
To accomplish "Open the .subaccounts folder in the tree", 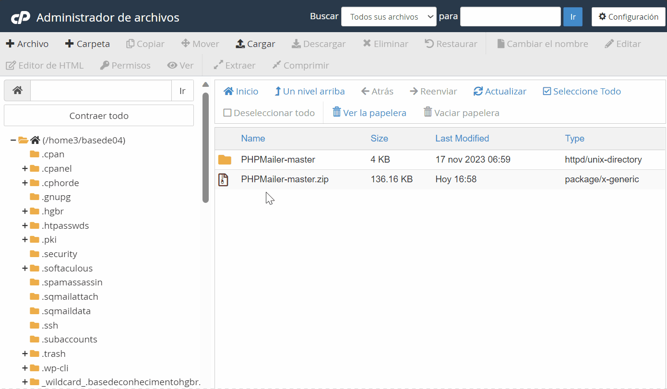I will point(63,339).
